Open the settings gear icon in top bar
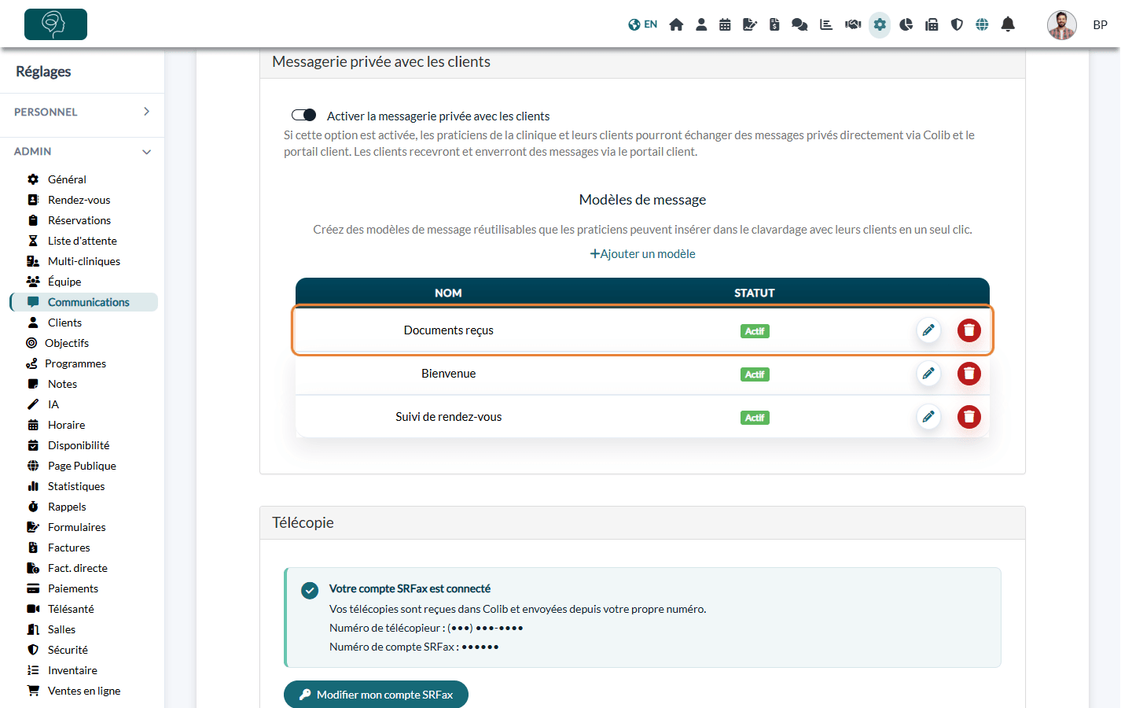 point(880,24)
